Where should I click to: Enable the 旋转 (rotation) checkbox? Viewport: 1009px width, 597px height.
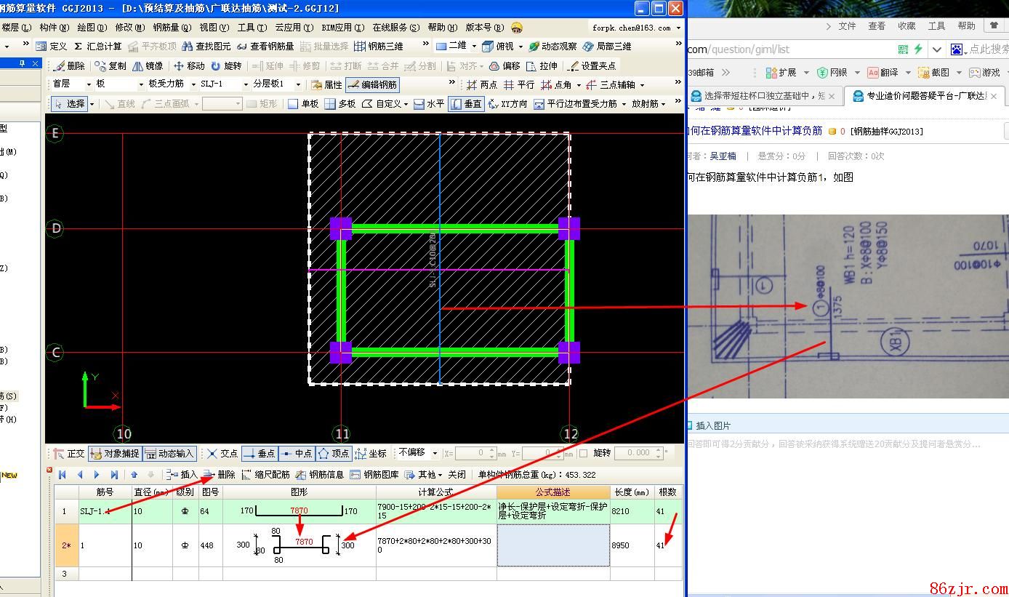(583, 453)
